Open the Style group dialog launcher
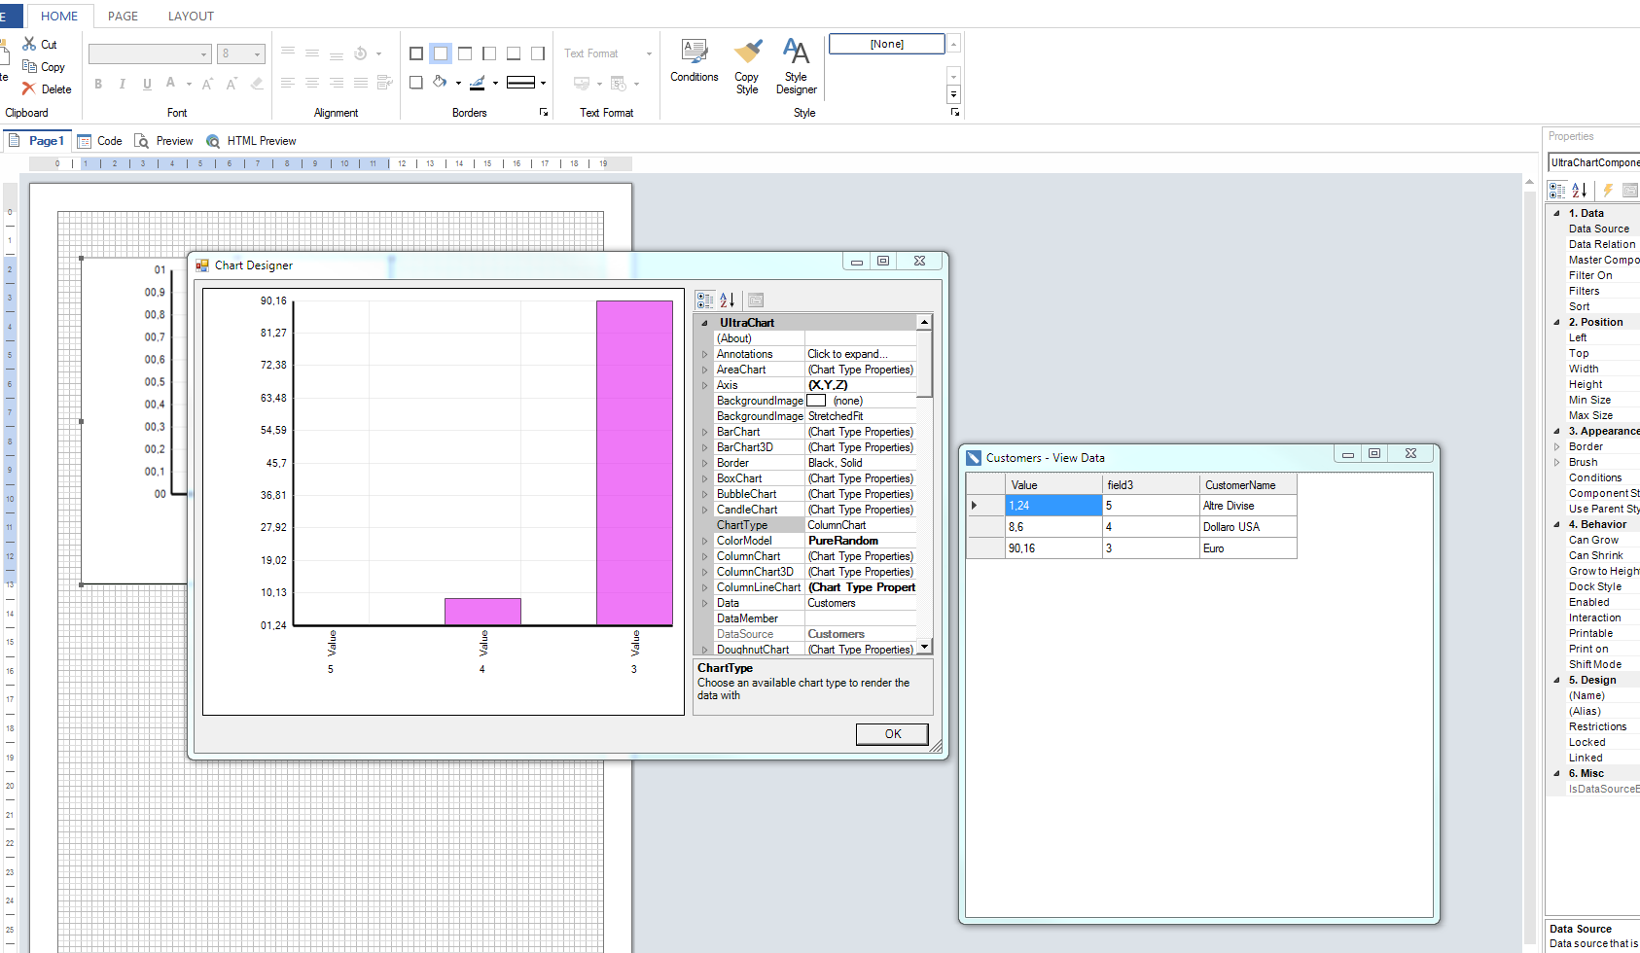This screenshot has width=1640, height=953. coord(955,113)
